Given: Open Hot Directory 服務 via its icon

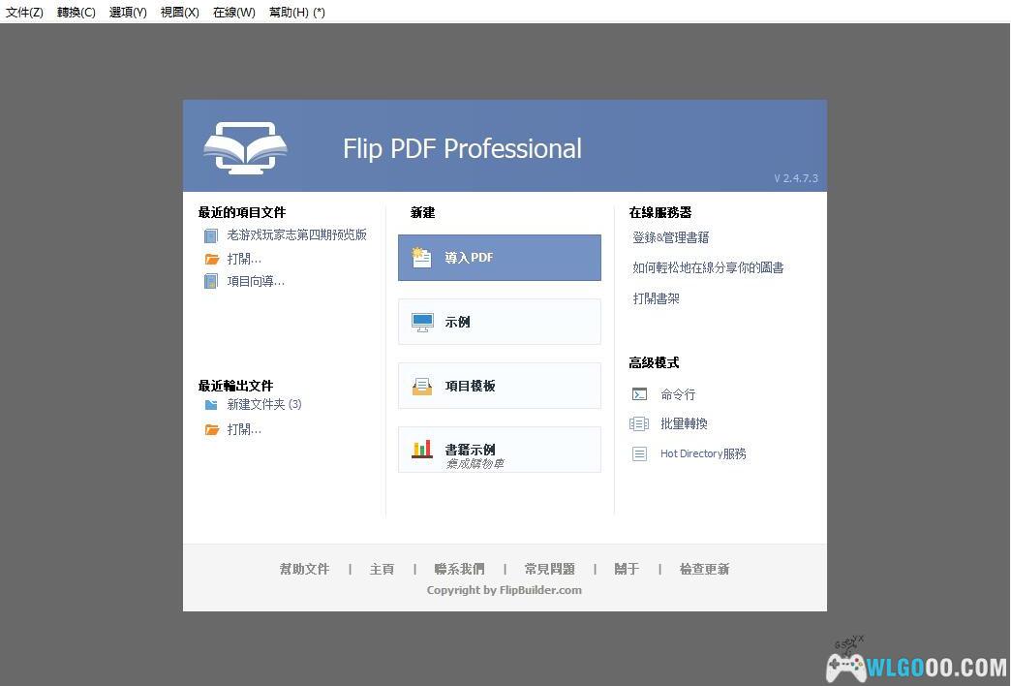Looking at the screenshot, I should pyautogui.click(x=640, y=453).
